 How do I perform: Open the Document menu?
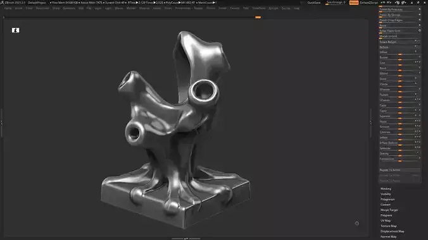click(x=42, y=8)
